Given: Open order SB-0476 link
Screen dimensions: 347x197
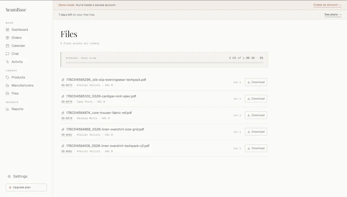Looking at the screenshot, I should [x=67, y=102].
